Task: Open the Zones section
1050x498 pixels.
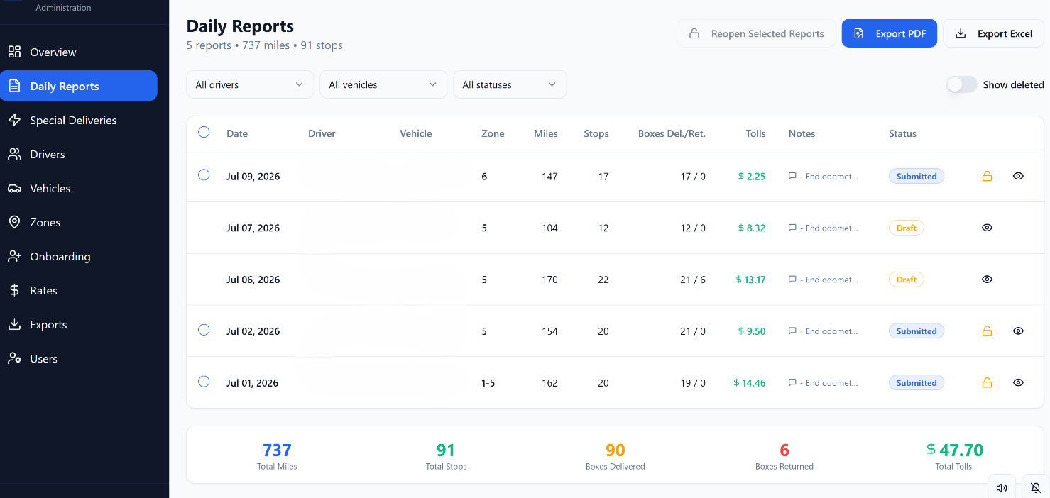Action: [x=79, y=223]
